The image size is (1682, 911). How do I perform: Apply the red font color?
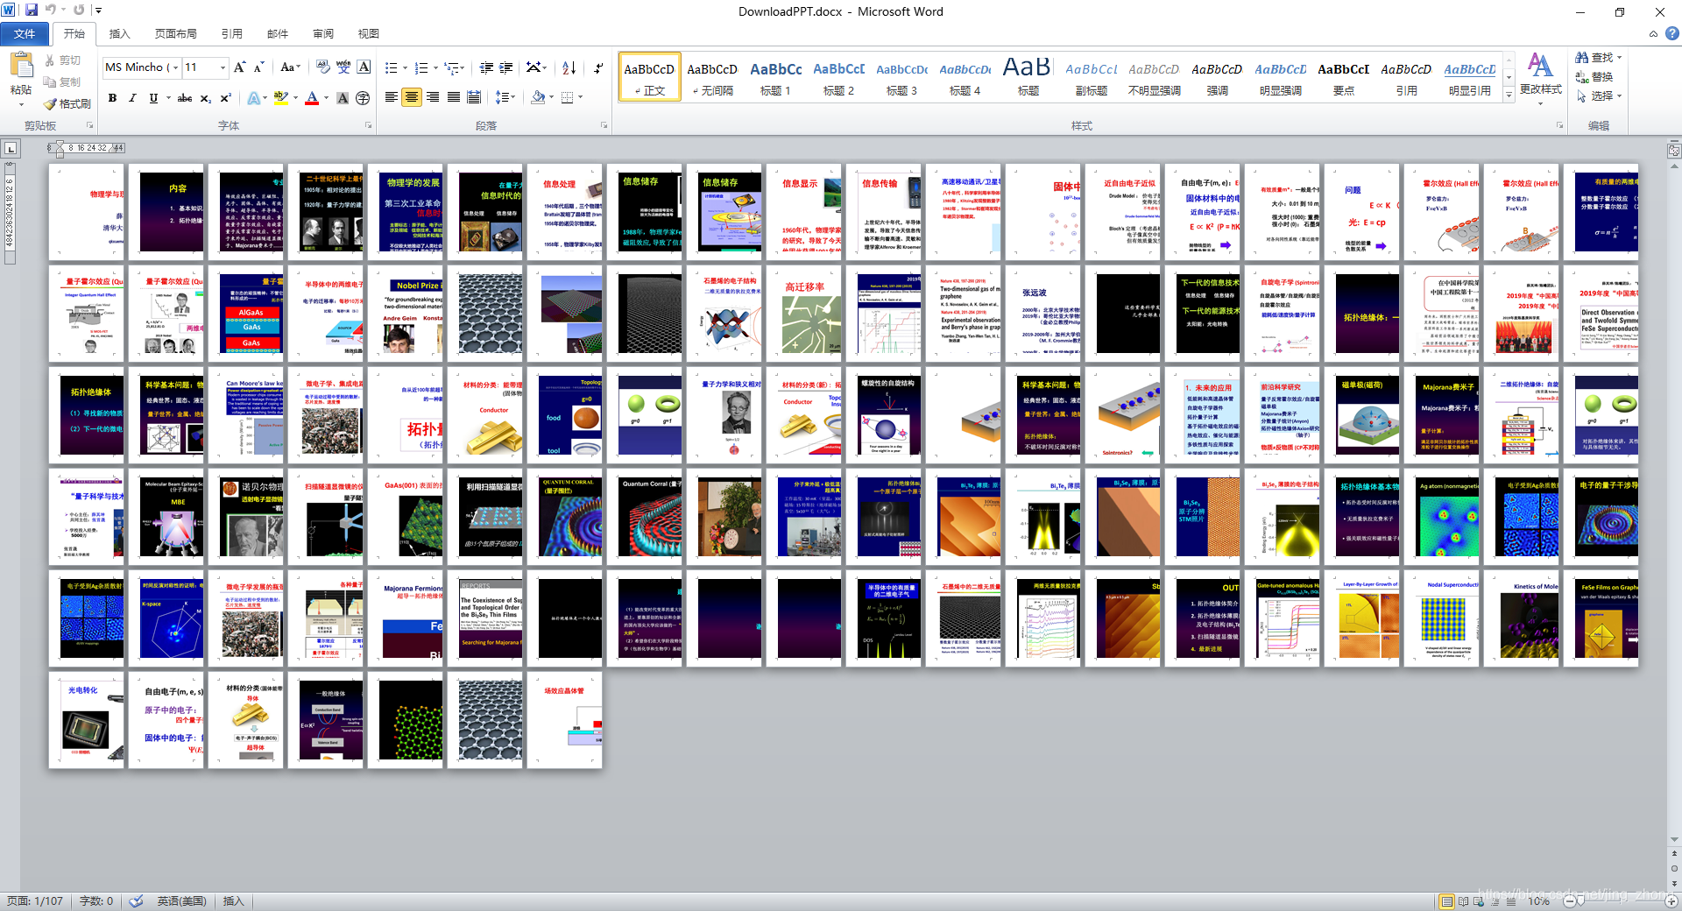(x=312, y=98)
